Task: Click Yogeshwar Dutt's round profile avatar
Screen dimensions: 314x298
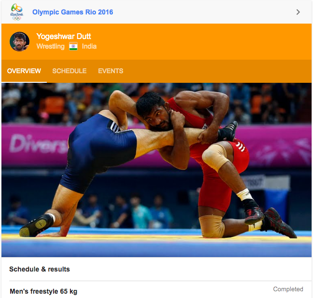Action: click(20, 41)
